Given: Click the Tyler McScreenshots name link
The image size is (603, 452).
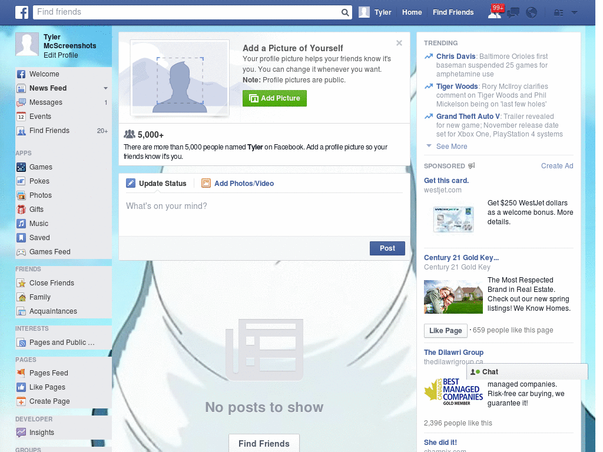Looking at the screenshot, I should pos(69,42).
